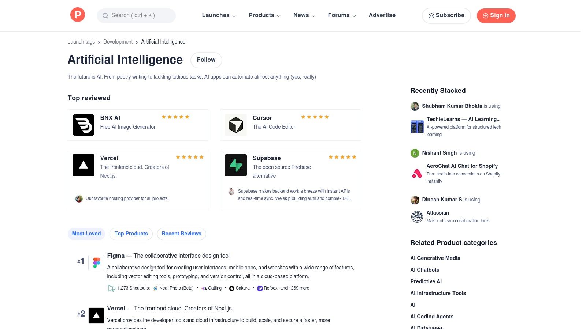Image resolution: width=586 pixels, height=329 pixels.
Task: Select the Recent Reviews tab
Action: coord(182,234)
